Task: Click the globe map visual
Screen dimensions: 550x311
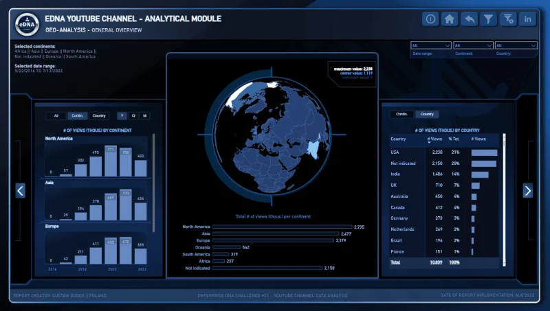Action: coord(272,136)
